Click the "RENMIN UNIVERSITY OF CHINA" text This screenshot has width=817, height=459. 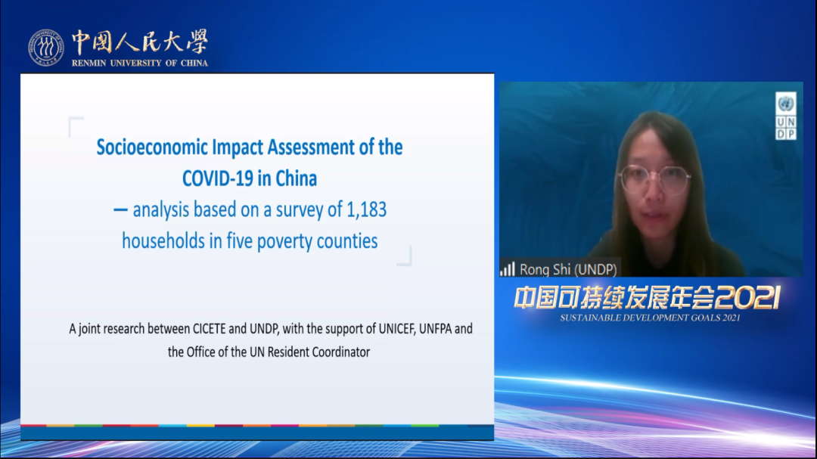[x=139, y=63]
